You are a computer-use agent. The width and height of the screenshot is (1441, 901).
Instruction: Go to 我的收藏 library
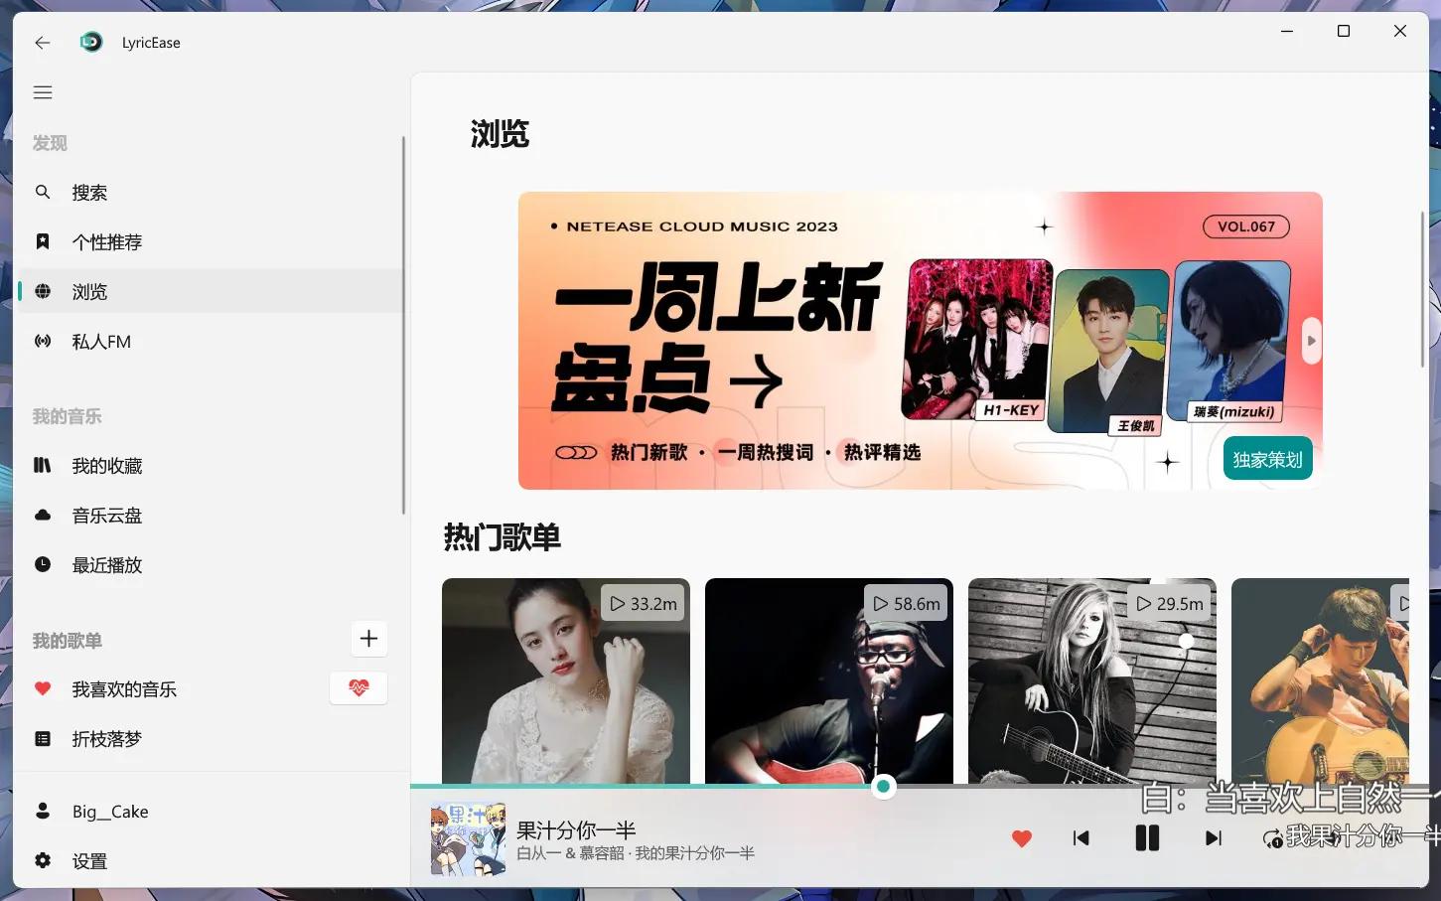106,466
